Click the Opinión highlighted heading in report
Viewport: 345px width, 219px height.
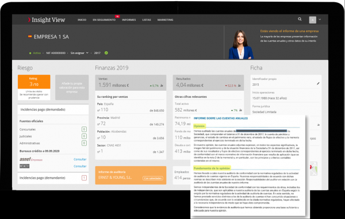(x=200, y=126)
